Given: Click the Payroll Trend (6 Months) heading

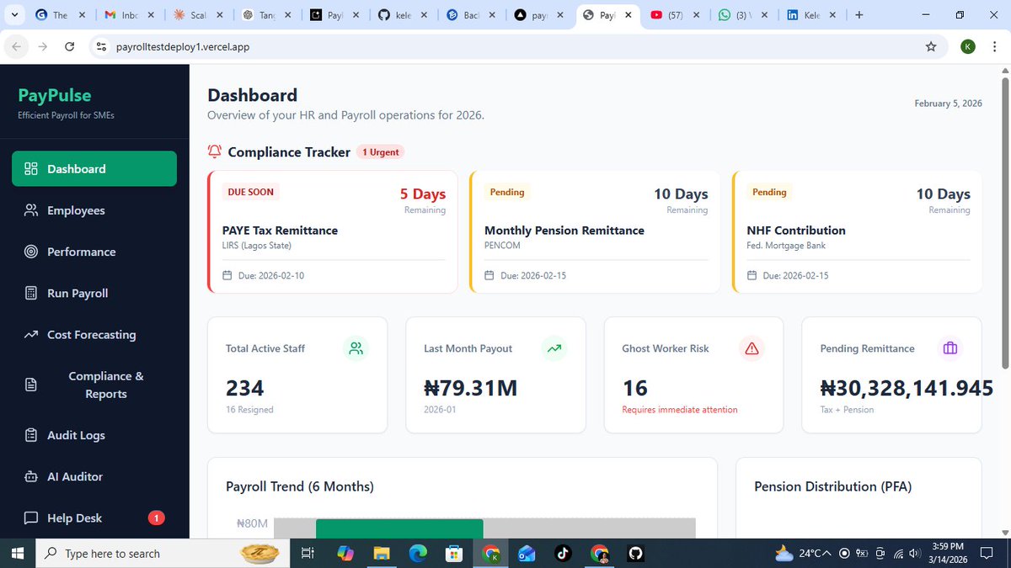Looking at the screenshot, I should click(300, 486).
